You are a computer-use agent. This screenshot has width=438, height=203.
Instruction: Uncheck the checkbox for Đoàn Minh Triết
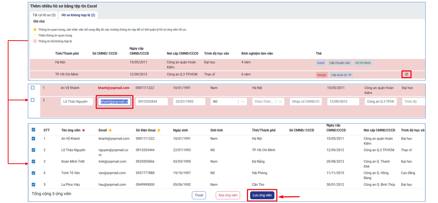point(33,161)
